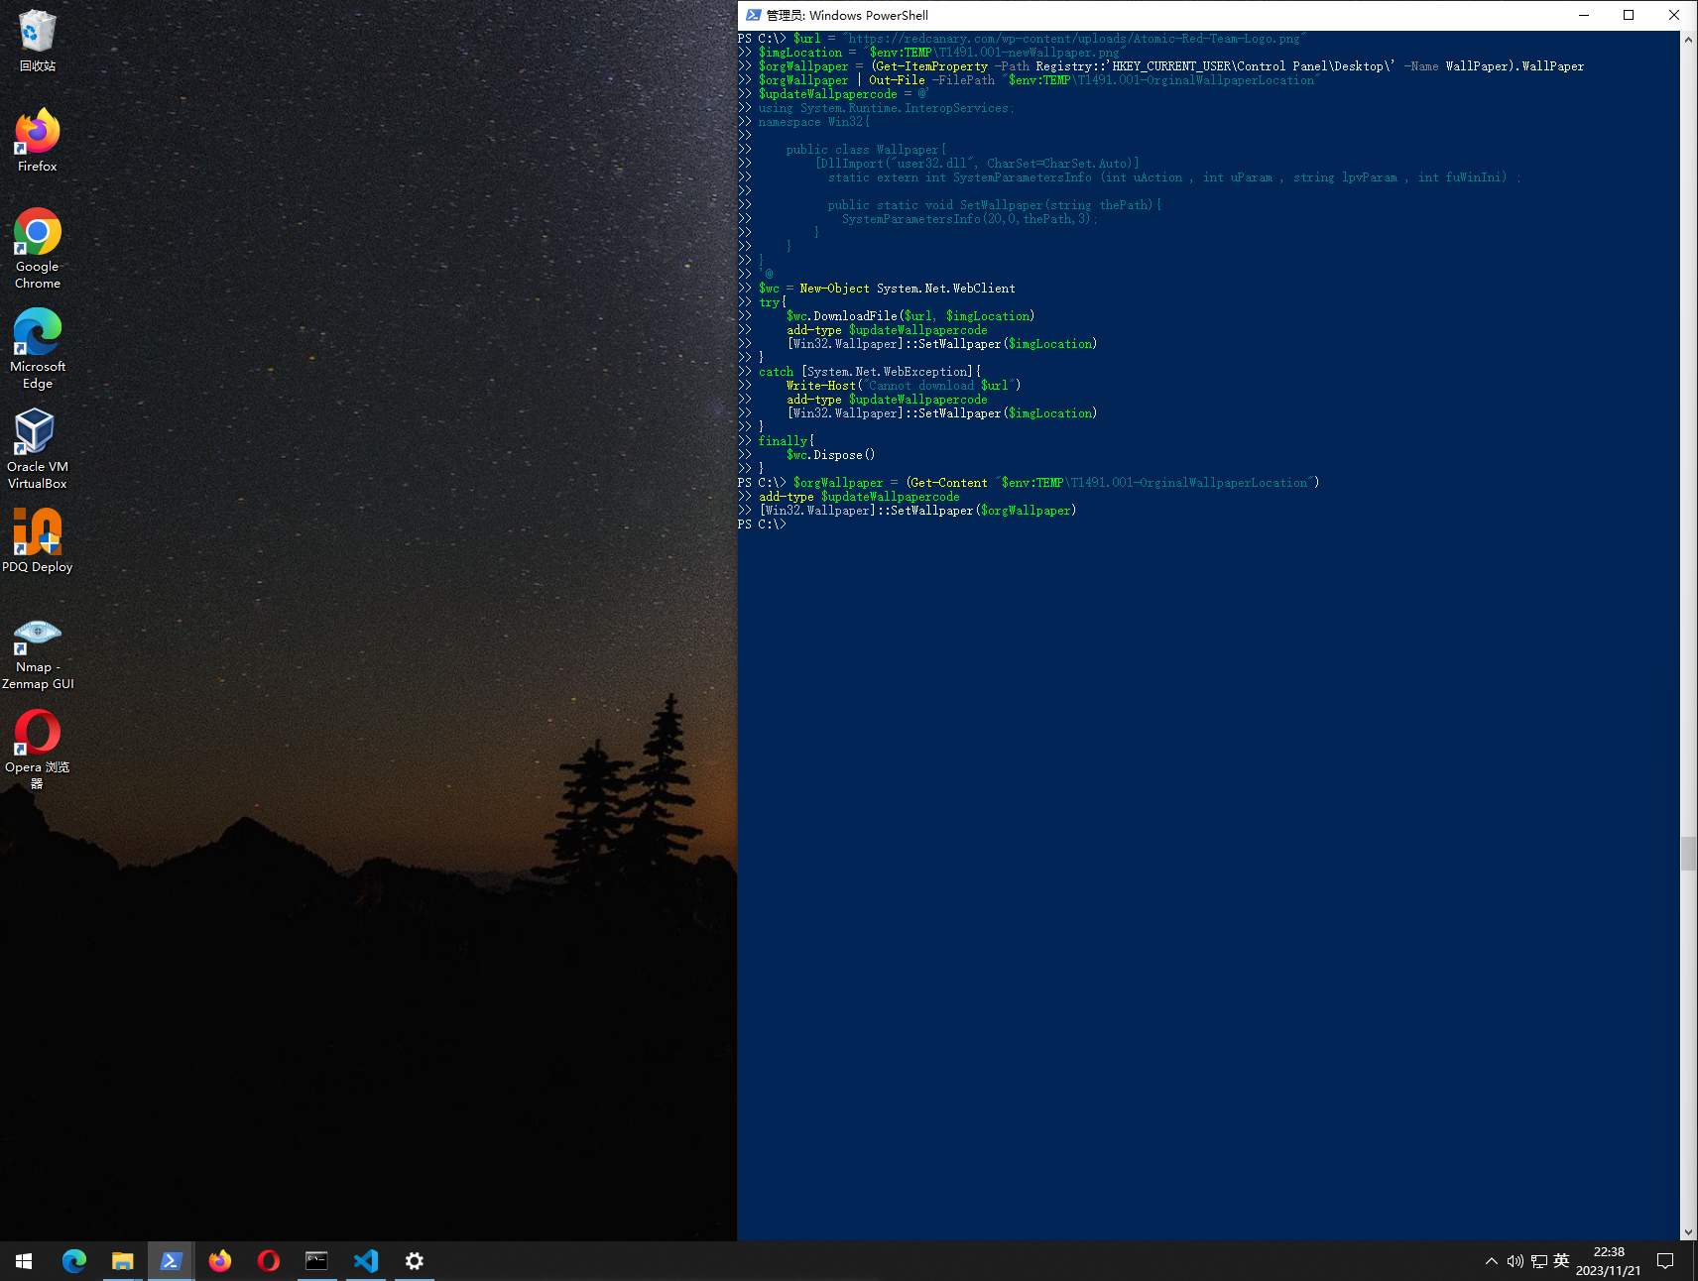Open Microsoft Edge from the taskbar
Image resolution: width=1698 pixels, height=1281 pixels.
tap(73, 1261)
